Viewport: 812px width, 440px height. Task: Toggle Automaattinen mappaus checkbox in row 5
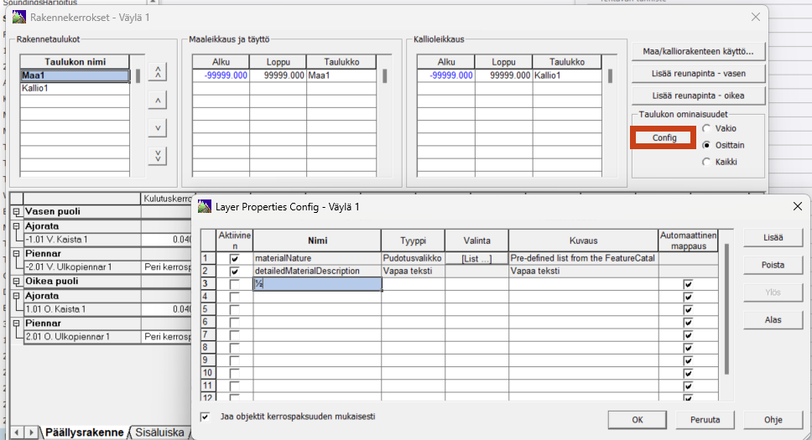click(688, 309)
